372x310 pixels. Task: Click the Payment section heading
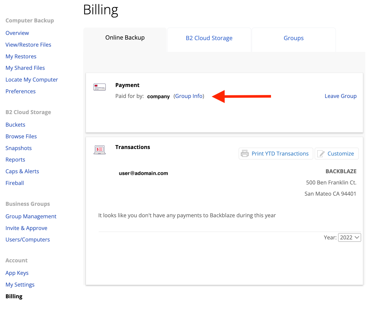pos(127,85)
